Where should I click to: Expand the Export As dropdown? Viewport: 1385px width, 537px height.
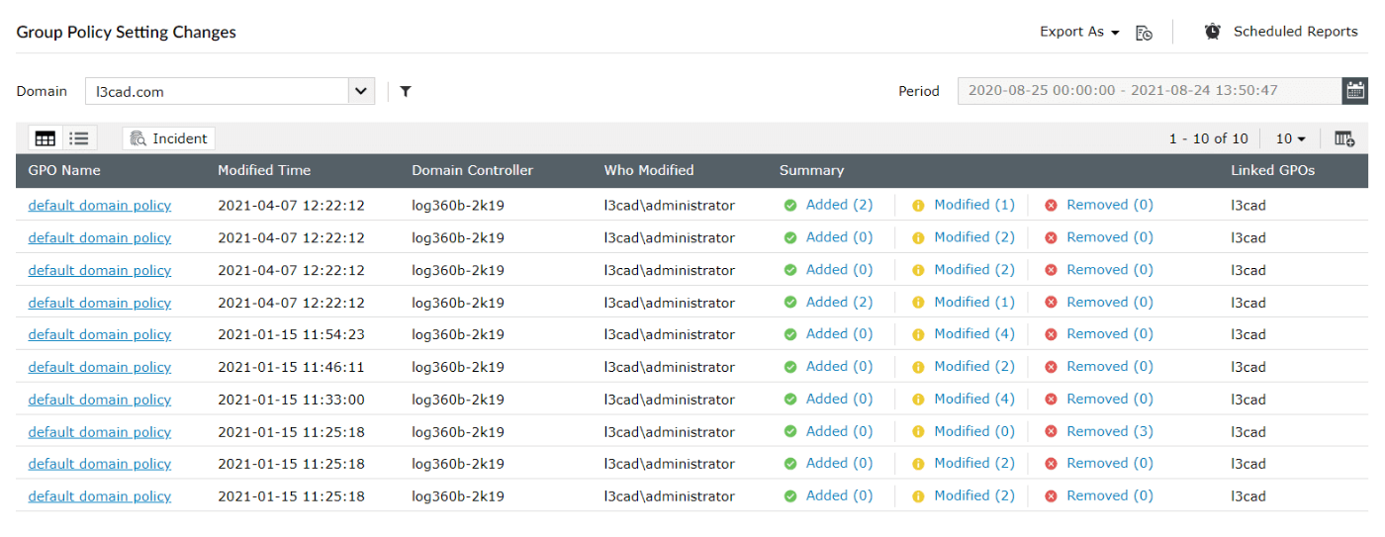click(x=1079, y=32)
